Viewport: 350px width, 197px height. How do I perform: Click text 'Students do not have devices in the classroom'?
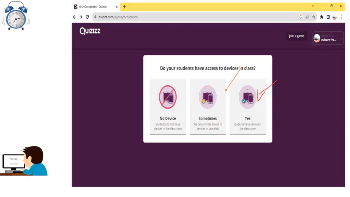(x=168, y=127)
